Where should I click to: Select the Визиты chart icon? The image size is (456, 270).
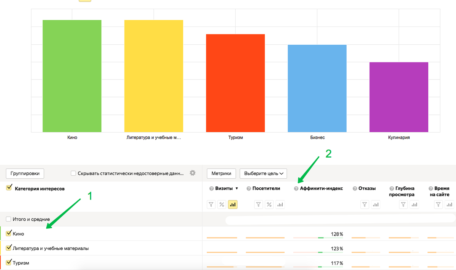pos(233,204)
